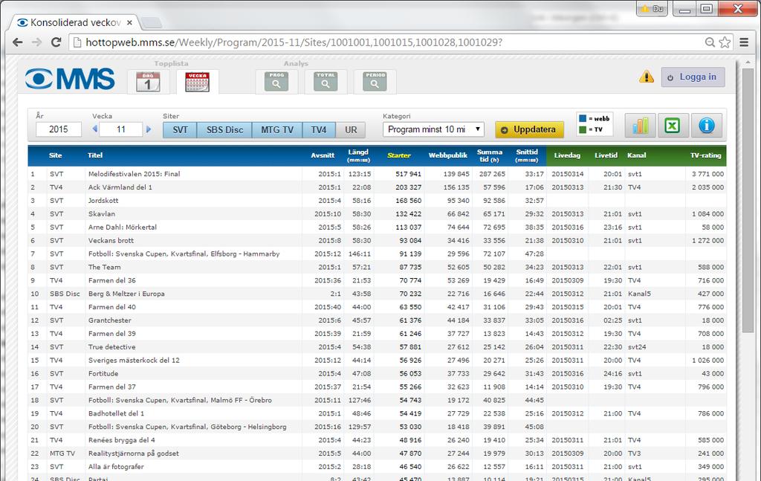Click the Logga in button
Screen dimensions: 761x481
[693, 77]
